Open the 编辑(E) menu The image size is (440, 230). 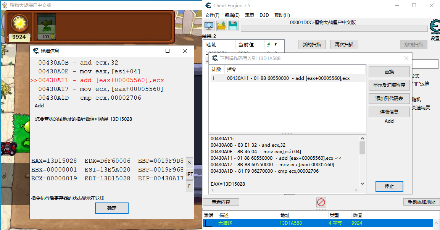point(232,15)
